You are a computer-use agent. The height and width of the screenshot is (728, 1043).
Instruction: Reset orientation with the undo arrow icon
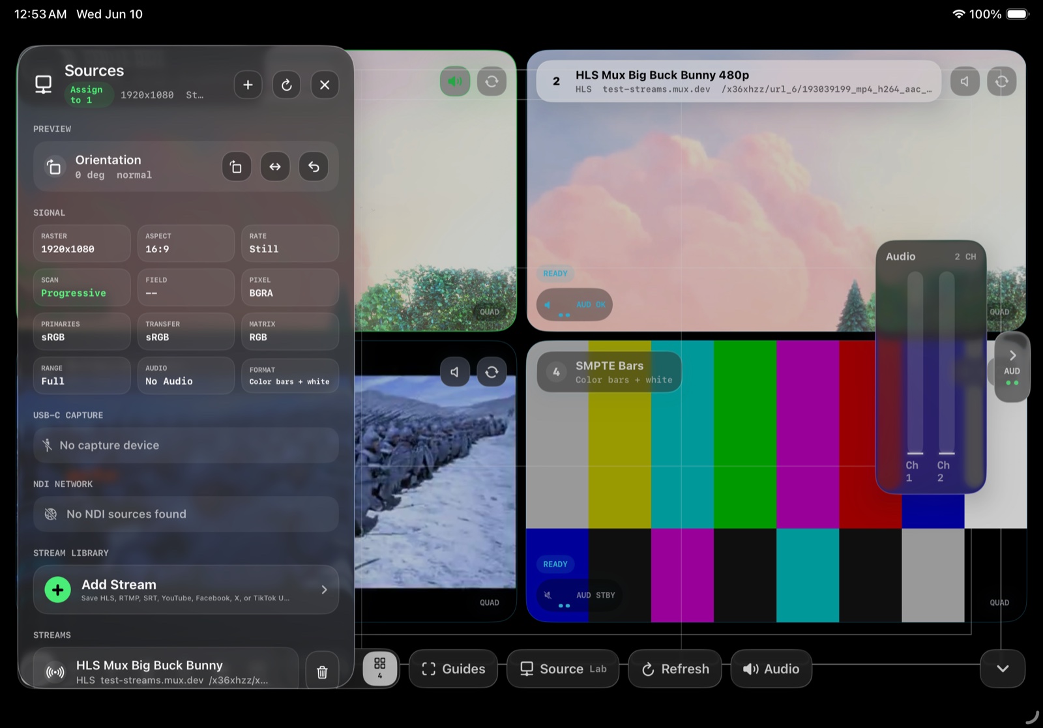tap(314, 167)
